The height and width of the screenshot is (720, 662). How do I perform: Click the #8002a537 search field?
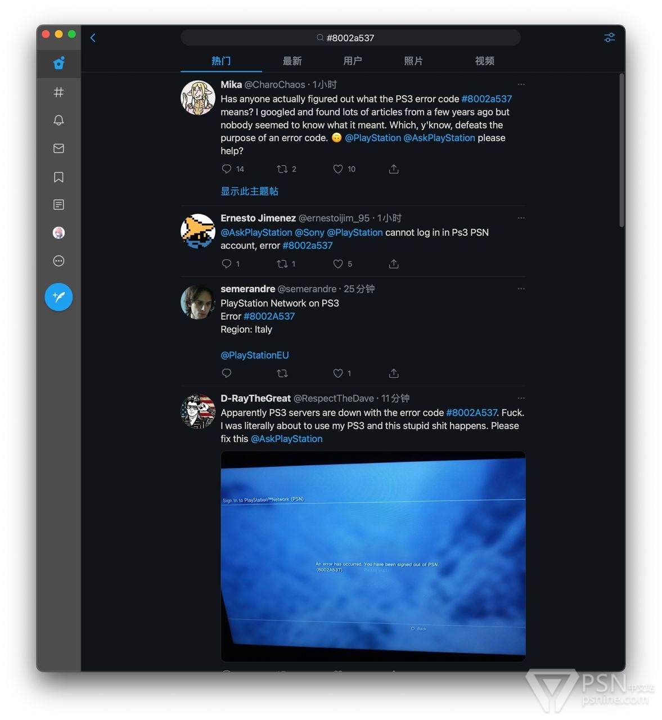pyautogui.click(x=350, y=38)
